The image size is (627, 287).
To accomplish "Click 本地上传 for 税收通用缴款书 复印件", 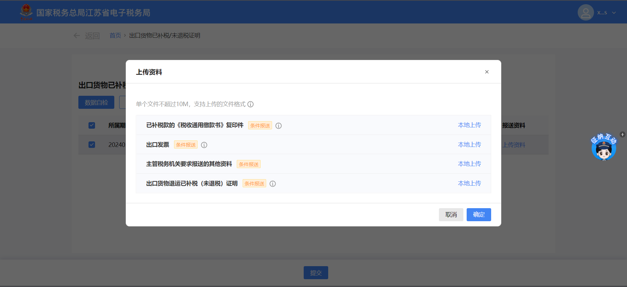I will pos(469,125).
